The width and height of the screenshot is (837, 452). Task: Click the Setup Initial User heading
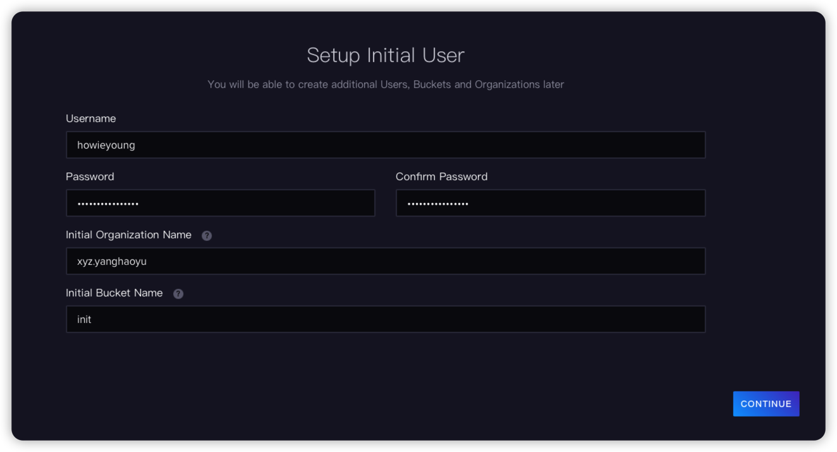click(386, 55)
